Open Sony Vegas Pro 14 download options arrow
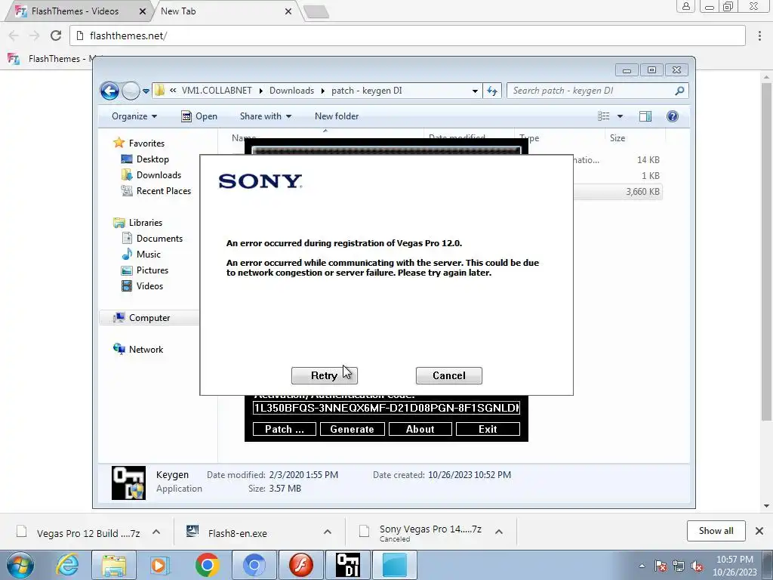The image size is (773, 580). pyautogui.click(x=499, y=532)
